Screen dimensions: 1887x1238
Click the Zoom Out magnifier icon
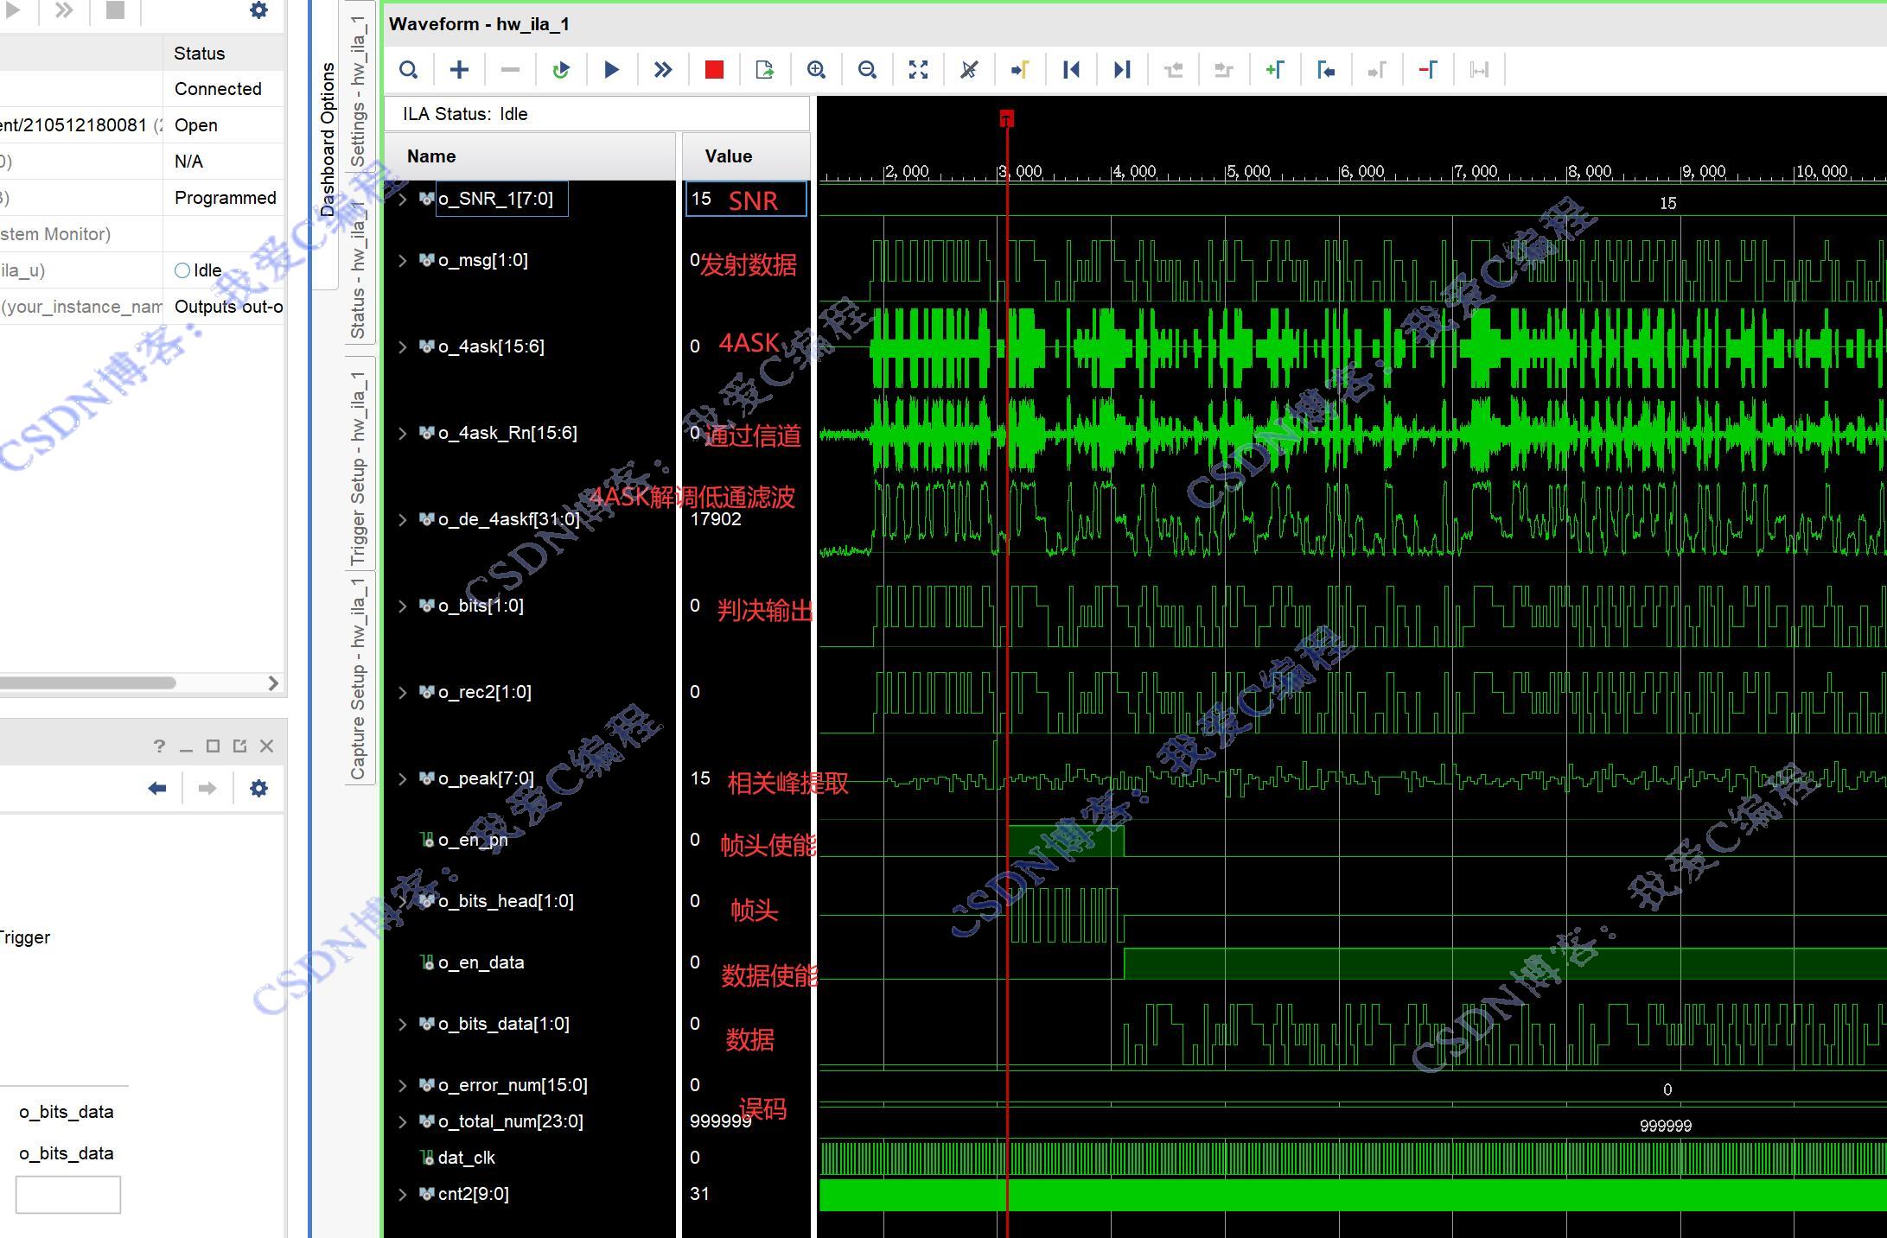click(x=867, y=70)
